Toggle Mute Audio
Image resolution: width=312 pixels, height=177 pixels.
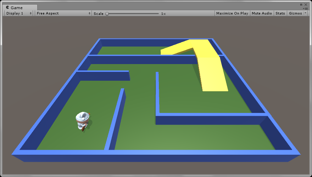(261, 13)
